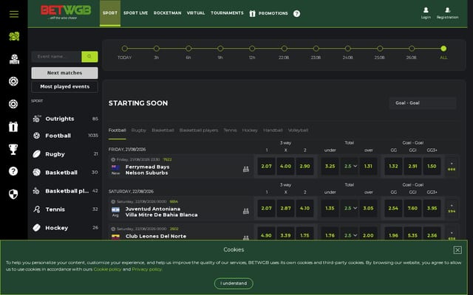
Task: Click the Login user icon
Action: coord(426,10)
